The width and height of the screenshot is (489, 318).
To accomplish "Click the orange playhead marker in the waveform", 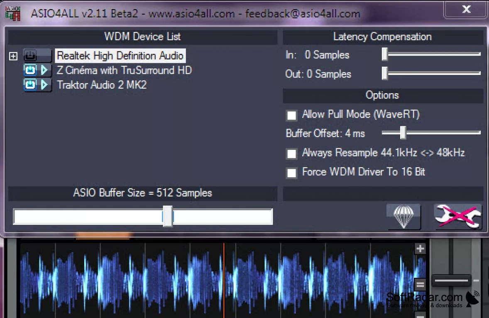I will pyautogui.click(x=224, y=280).
